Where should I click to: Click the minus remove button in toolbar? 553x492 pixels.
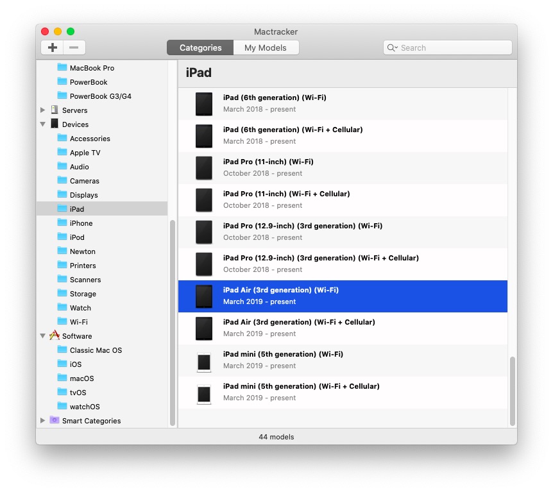click(x=74, y=47)
